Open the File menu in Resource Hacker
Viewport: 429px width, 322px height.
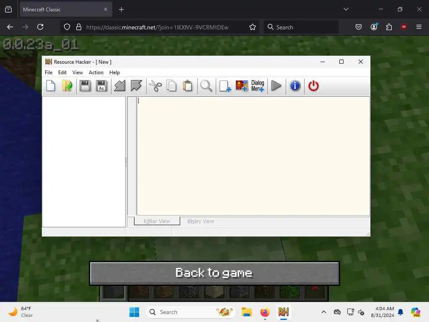point(49,73)
